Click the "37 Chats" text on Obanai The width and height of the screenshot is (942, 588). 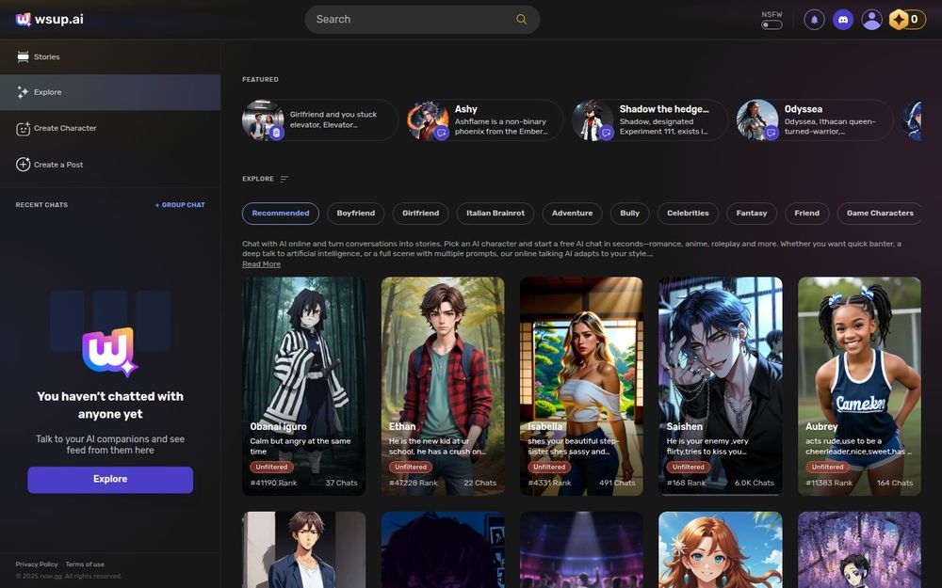tap(341, 483)
